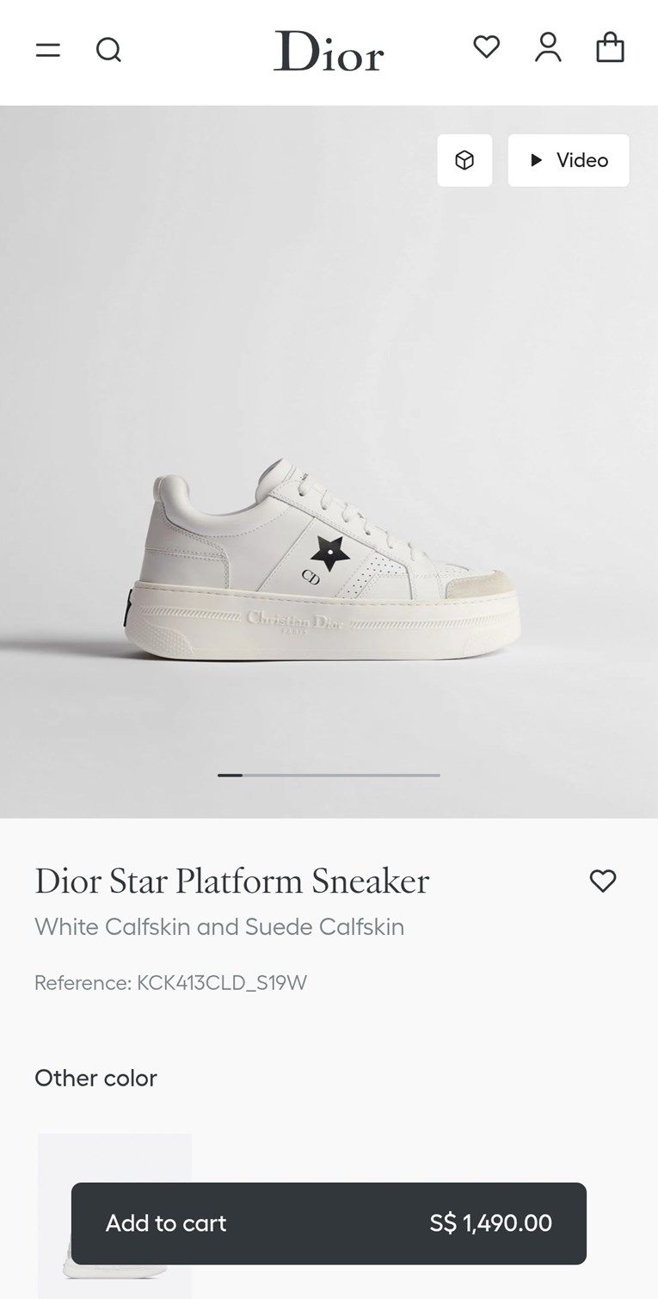
Task: Click the play triangle in the Video button
Action: pyautogui.click(x=537, y=160)
